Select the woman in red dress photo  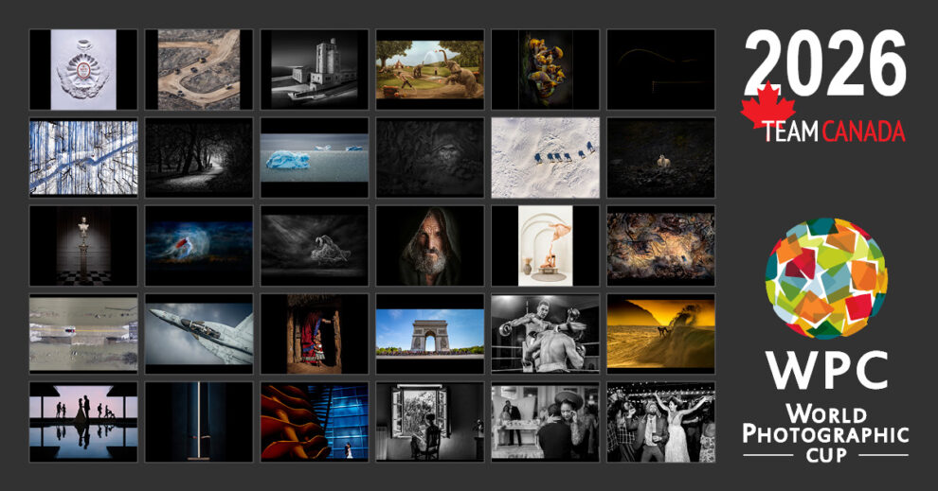click(x=314, y=334)
